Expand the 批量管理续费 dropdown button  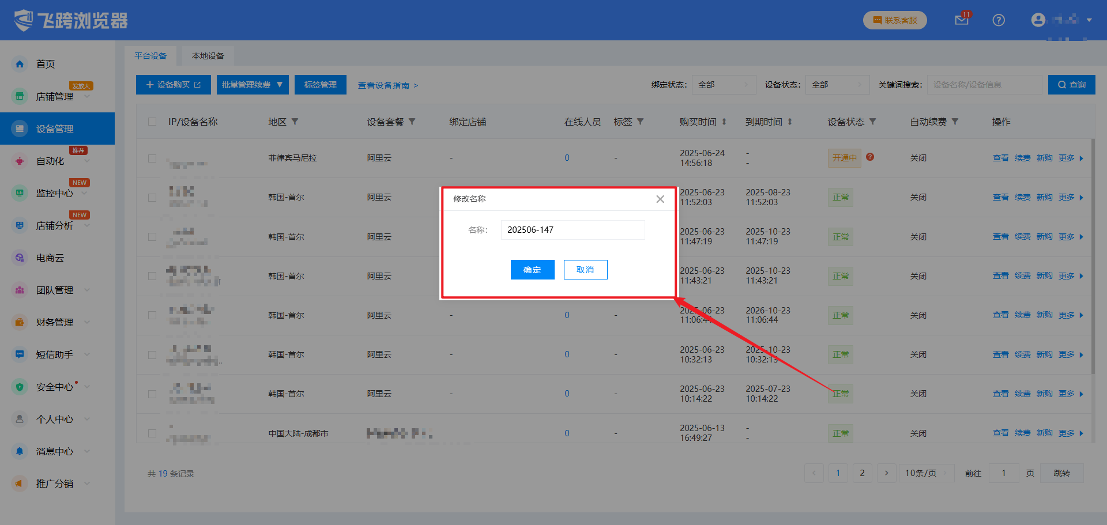coord(253,85)
